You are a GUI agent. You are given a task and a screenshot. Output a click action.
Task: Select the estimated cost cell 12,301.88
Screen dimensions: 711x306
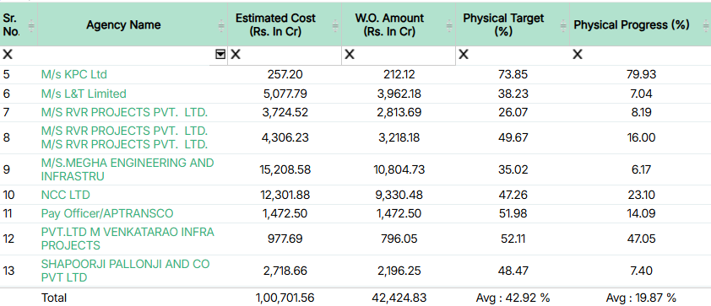point(285,195)
